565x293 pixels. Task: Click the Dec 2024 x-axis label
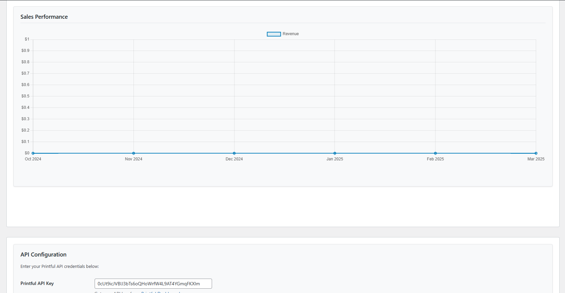234,159
